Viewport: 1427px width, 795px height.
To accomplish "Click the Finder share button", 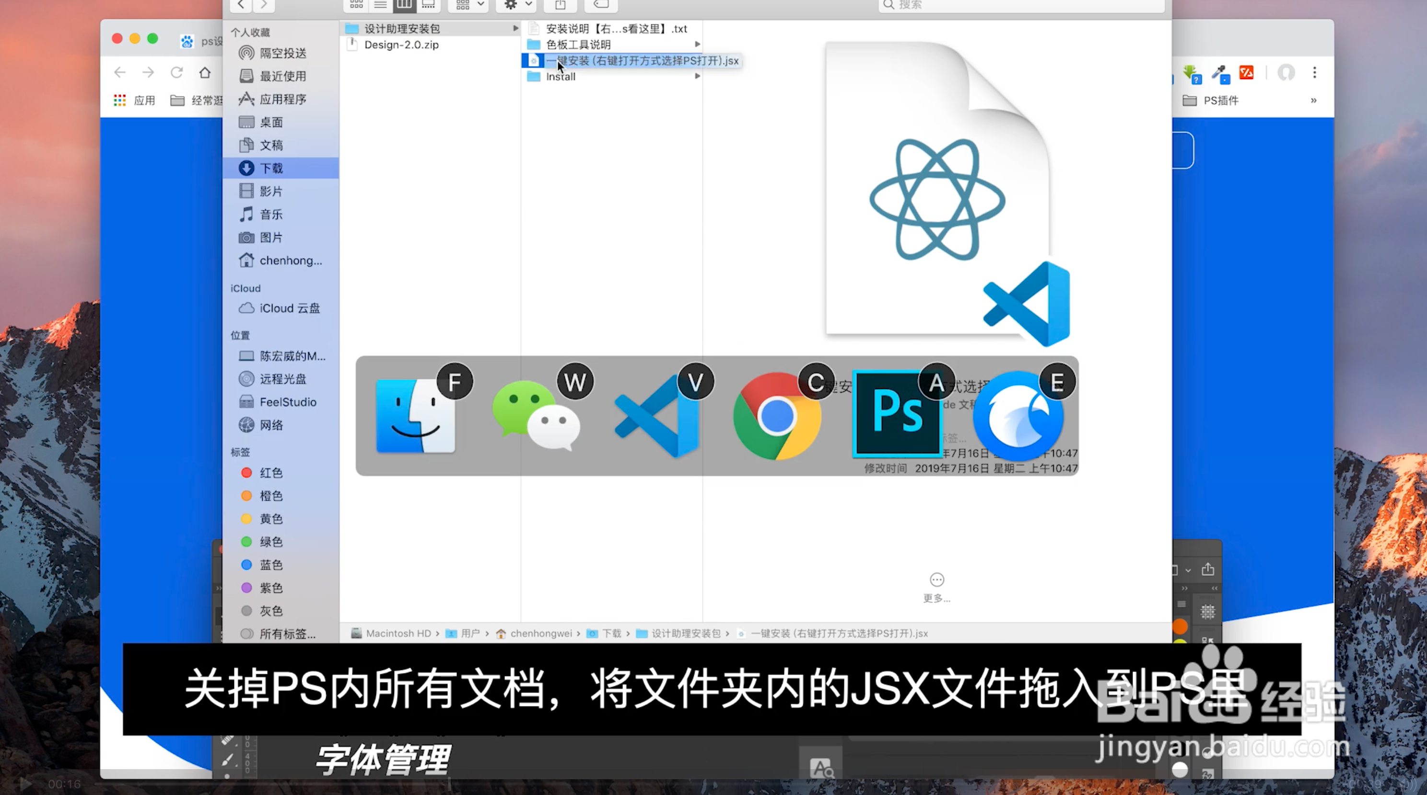I will (560, 5).
